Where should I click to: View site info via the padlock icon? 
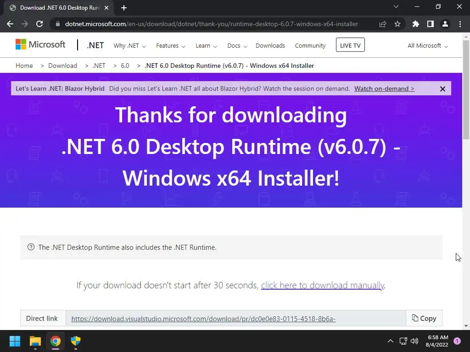click(x=58, y=24)
